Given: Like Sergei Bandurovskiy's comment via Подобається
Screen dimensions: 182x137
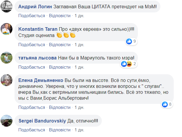Looking at the screenshot, I should [x=31, y=130].
